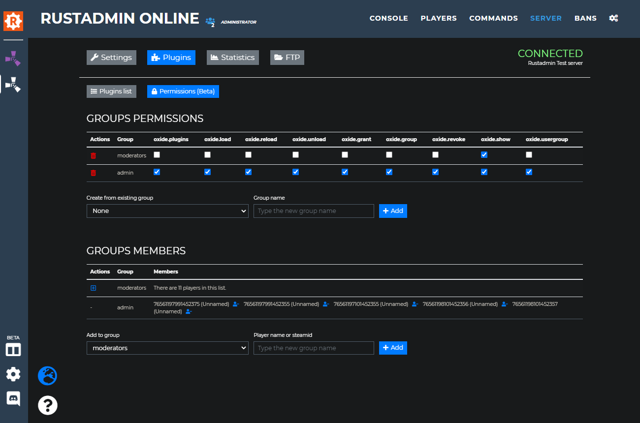Enable oxide.revoke for moderators
This screenshot has width=640, height=423.
[x=435, y=154]
